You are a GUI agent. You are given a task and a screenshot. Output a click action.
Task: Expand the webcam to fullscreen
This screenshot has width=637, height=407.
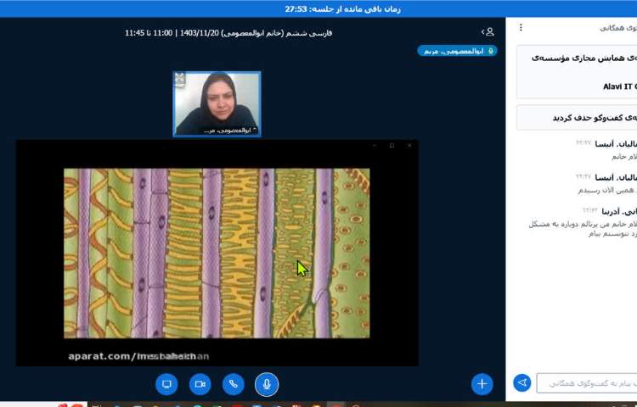click(x=180, y=78)
